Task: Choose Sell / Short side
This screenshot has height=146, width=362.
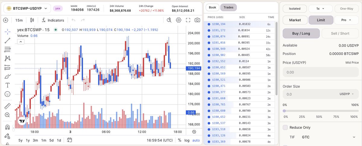Action: (340, 33)
